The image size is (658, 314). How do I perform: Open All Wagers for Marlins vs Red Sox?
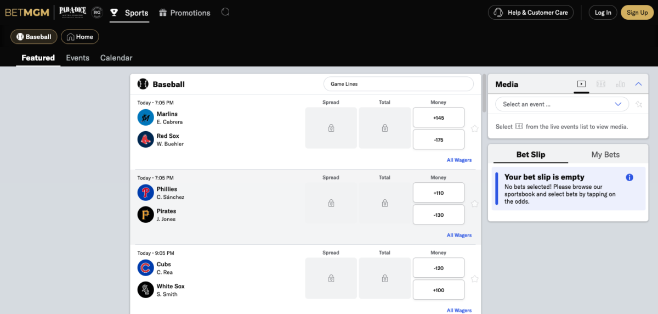459,160
